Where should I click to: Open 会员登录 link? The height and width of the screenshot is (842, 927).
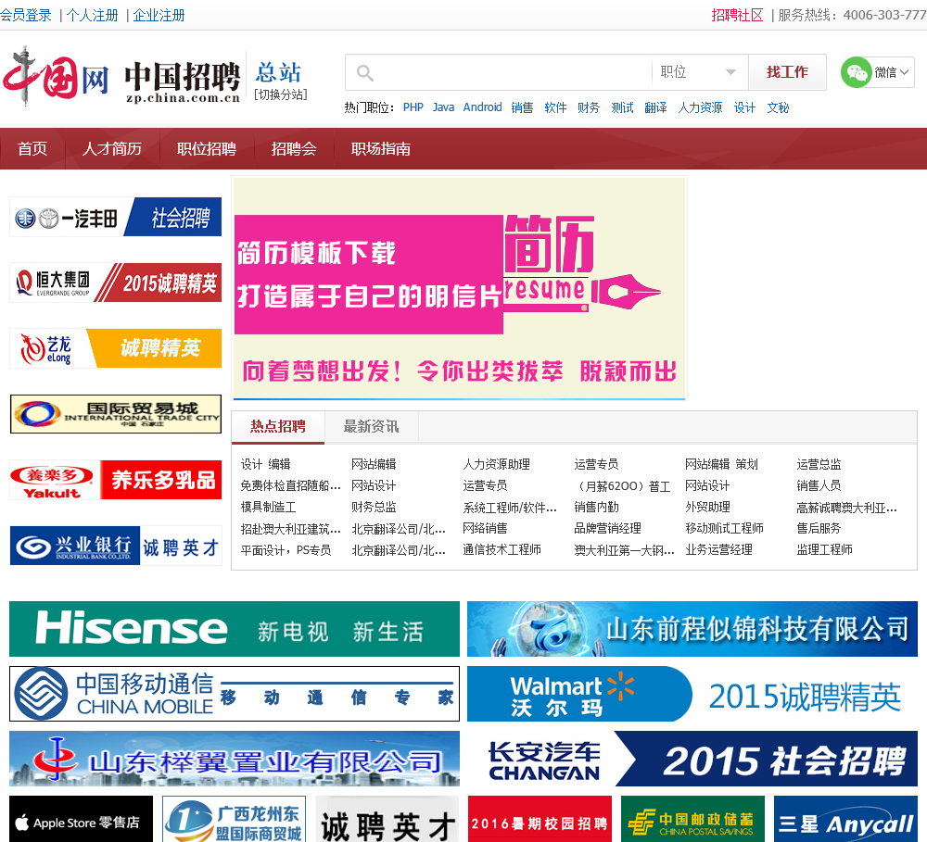coord(26,15)
